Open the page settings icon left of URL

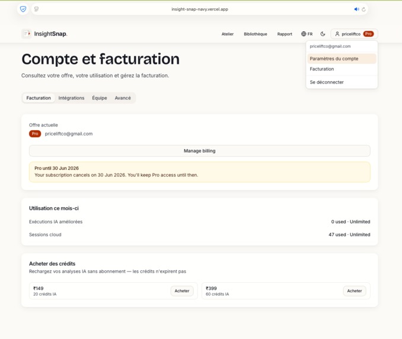click(x=36, y=9)
